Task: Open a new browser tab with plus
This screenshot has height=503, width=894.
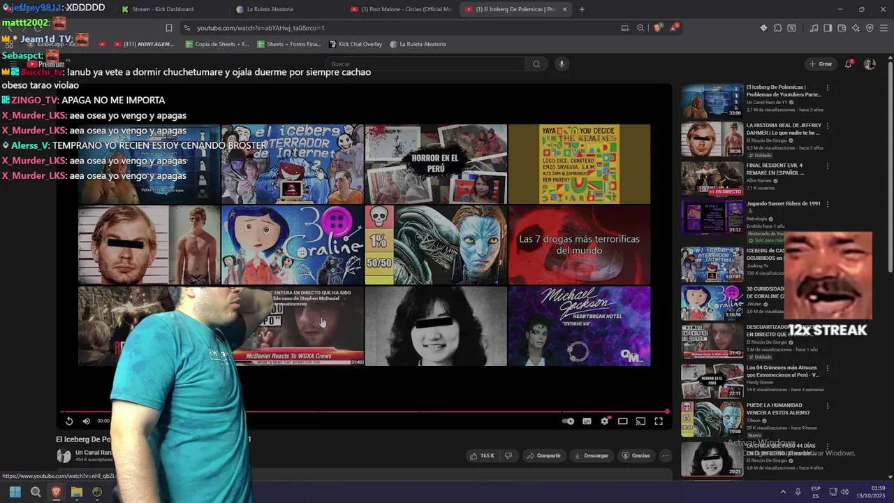Action: point(582,9)
